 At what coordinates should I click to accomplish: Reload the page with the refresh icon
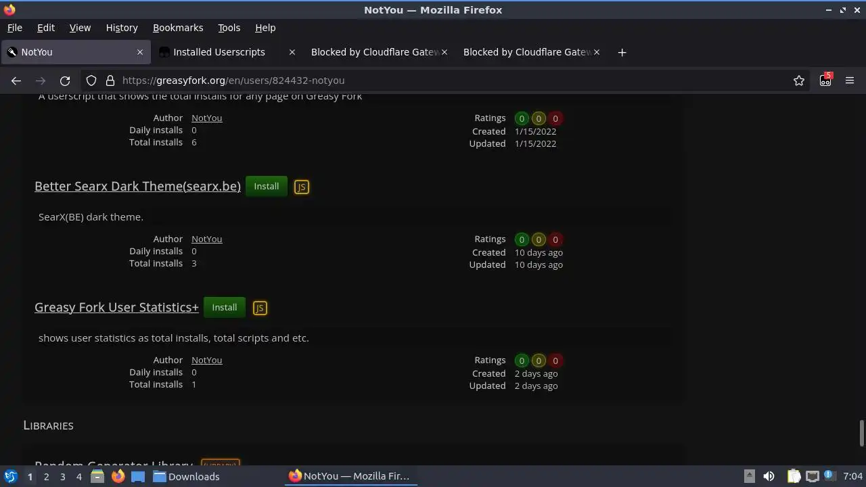65,80
